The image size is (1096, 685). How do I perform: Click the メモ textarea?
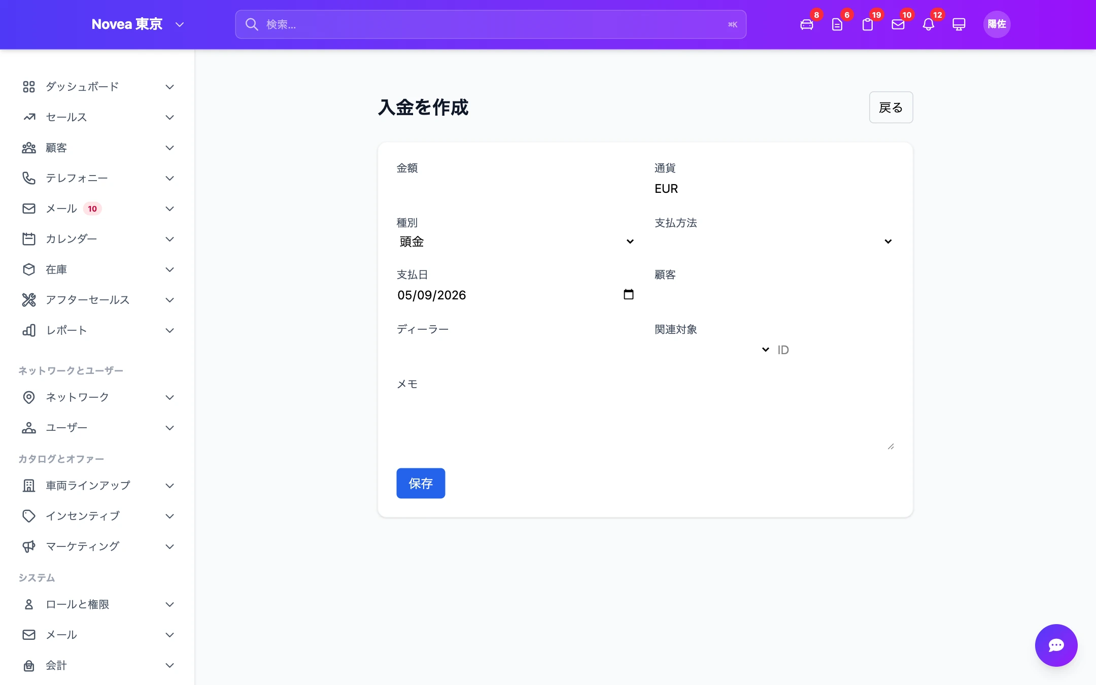[645, 422]
